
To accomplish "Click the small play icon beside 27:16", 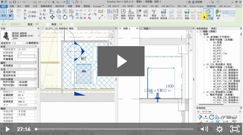I will click(8, 129).
